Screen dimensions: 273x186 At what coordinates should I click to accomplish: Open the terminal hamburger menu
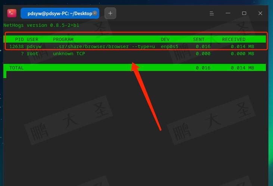pyautogui.click(x=211, y=13)
